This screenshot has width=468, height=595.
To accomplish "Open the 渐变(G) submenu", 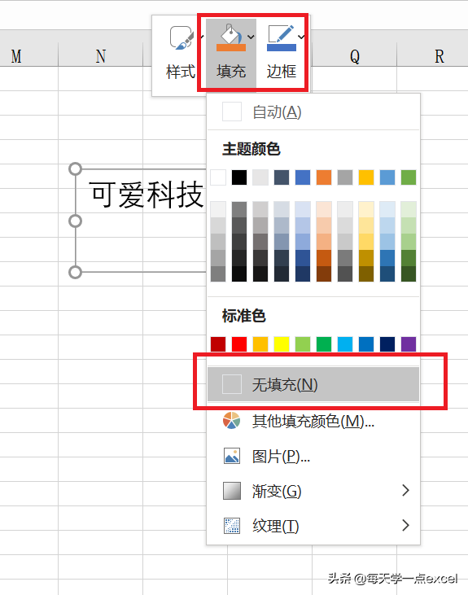I will (313, 491).
